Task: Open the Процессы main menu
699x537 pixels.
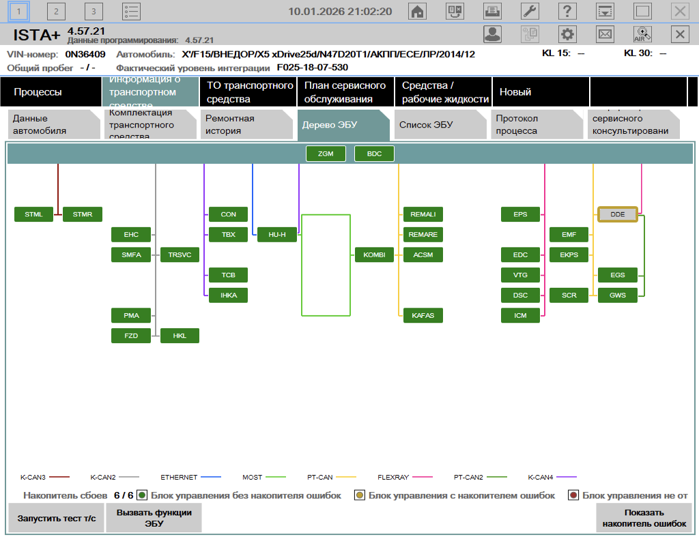Action: (51, 92)
